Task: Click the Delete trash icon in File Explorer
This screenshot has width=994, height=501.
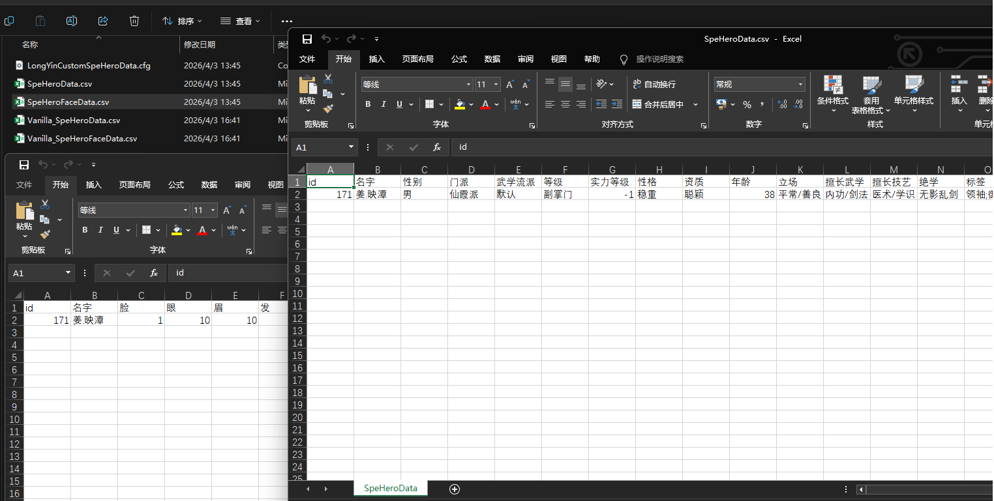Action: [134, 21]
